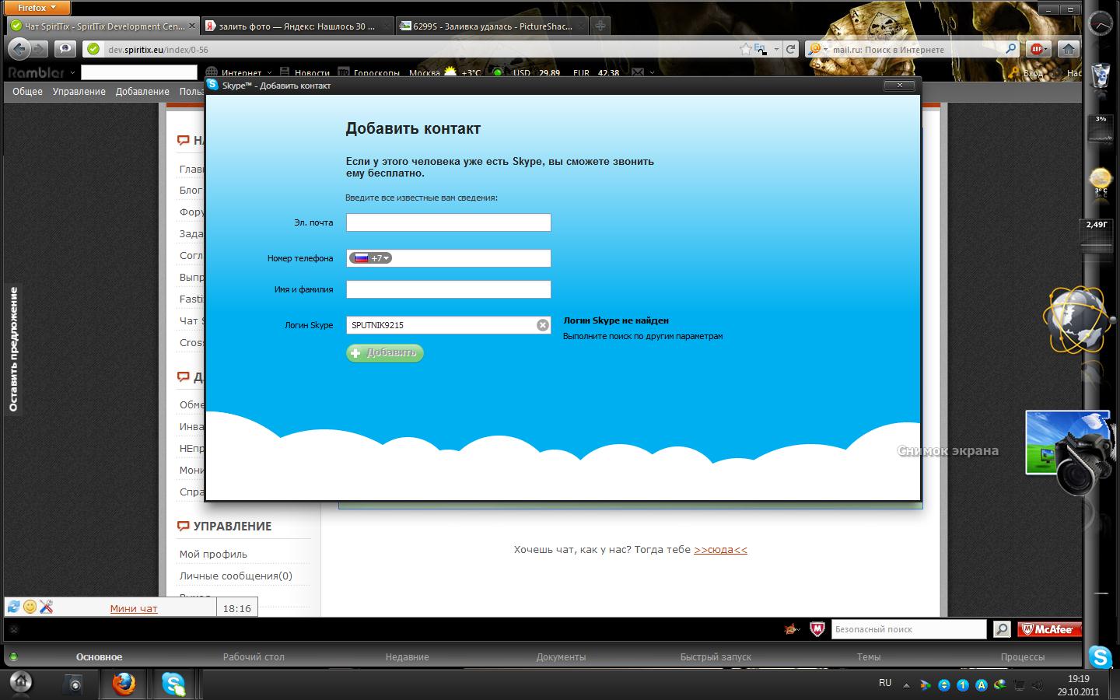This screenshot has width=1120, height=700.
Task: Follow the >>сюда<< chat link
Action: click(720, 549)
